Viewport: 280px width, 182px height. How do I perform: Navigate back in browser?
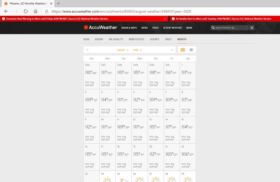point(6,11)
